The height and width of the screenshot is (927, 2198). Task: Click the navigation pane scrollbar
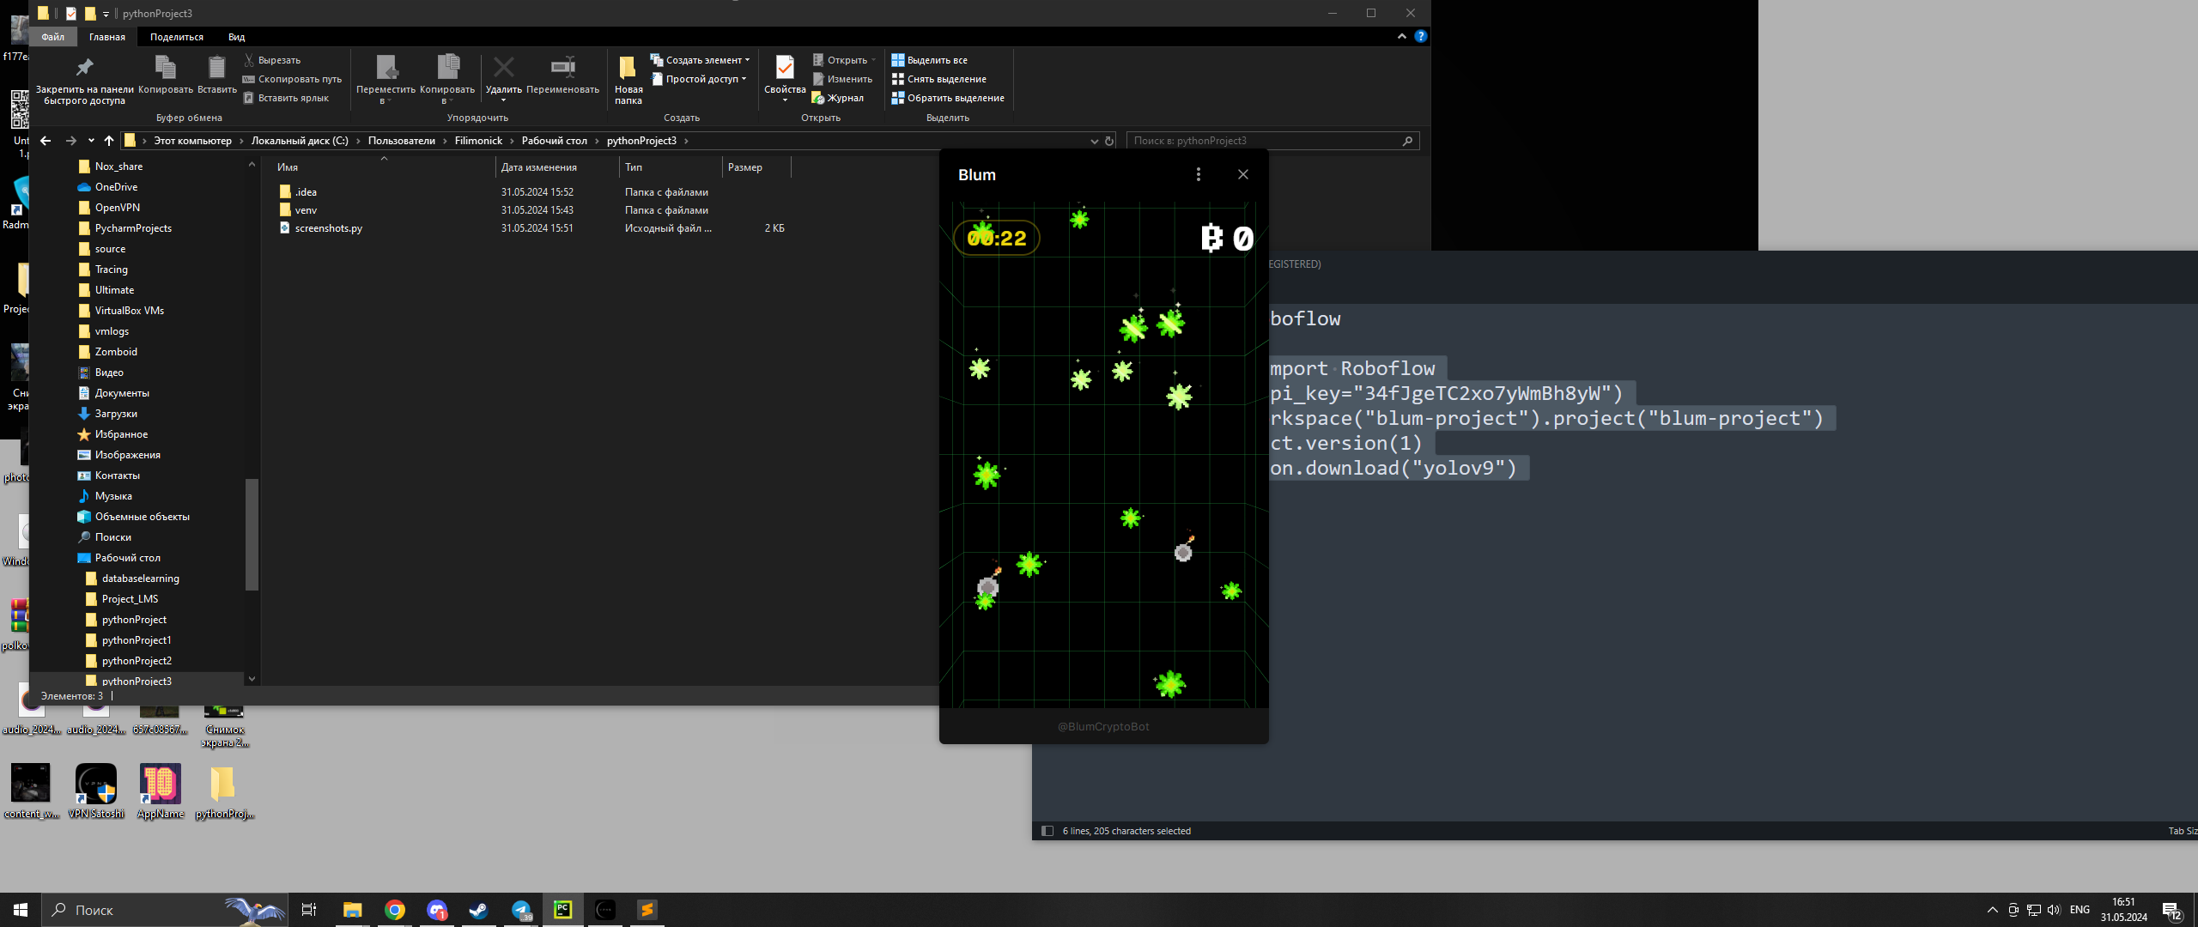tap(252, 535)
